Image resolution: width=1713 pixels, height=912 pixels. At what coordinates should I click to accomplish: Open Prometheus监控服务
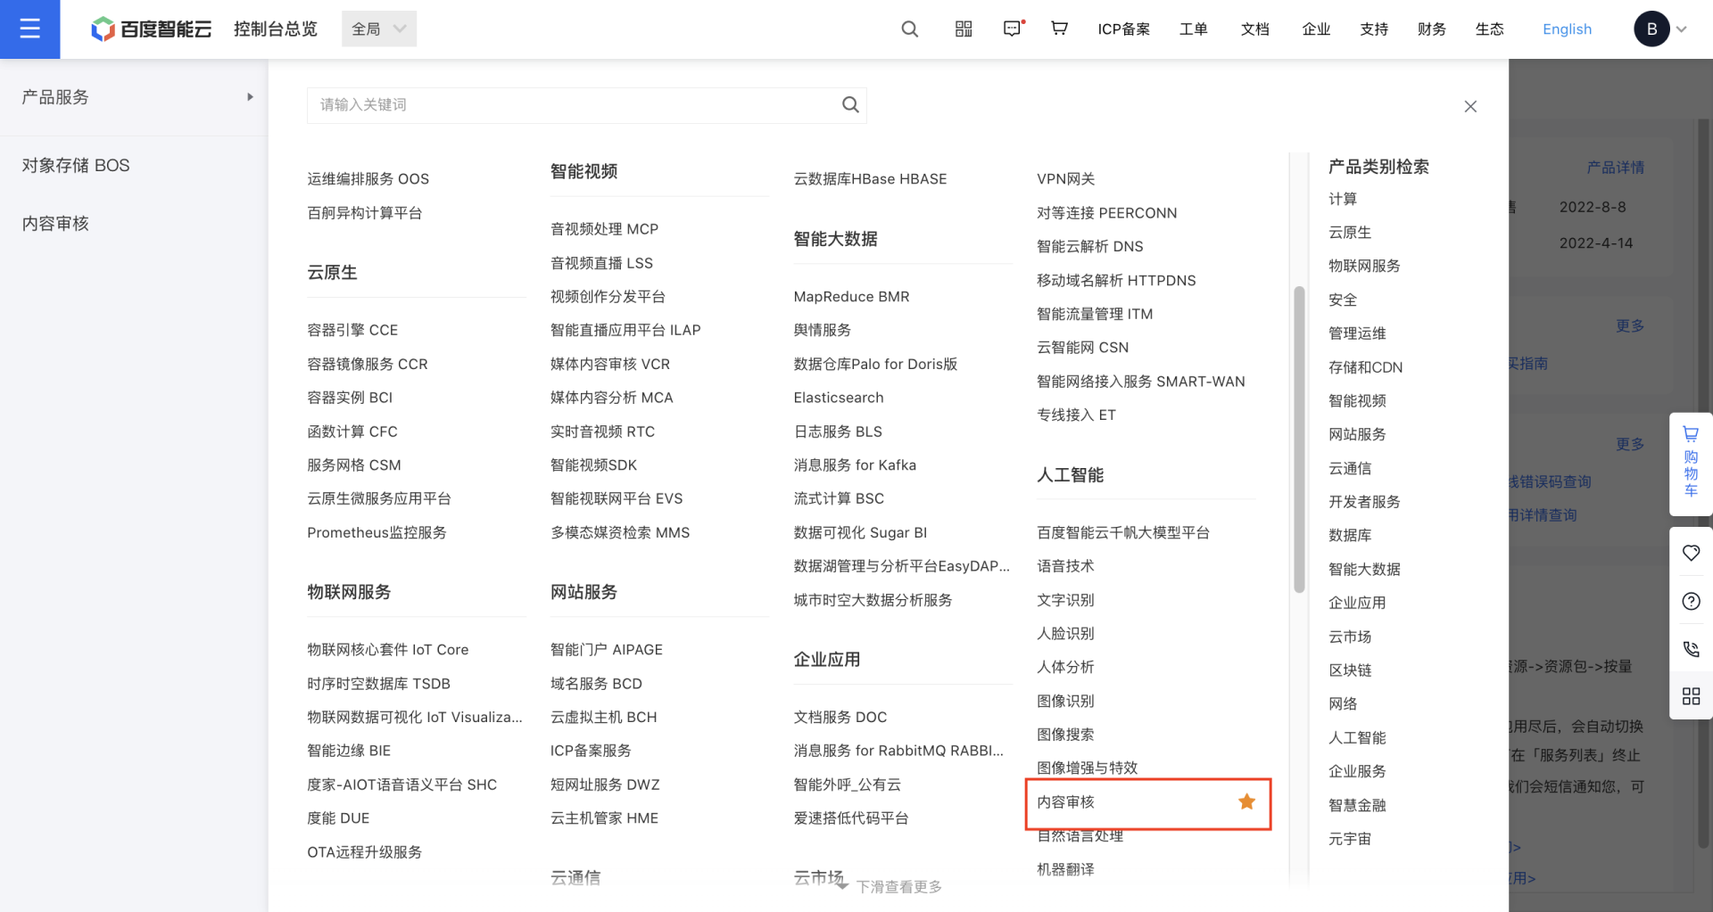(x=377, y=532)
